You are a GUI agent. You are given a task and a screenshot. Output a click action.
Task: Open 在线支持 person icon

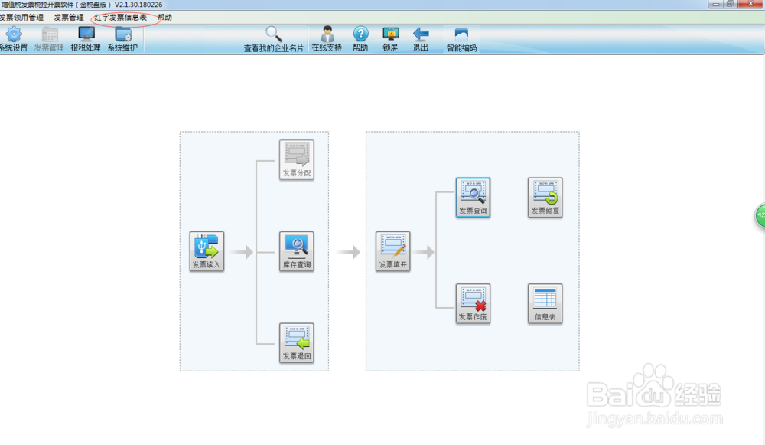pos(327,39)
